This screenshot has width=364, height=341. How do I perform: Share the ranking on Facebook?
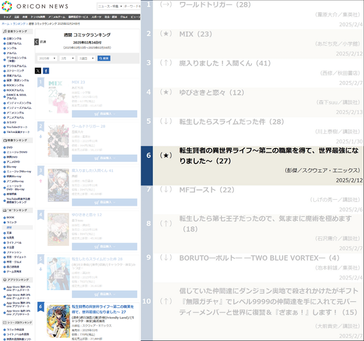pos(46,71)
